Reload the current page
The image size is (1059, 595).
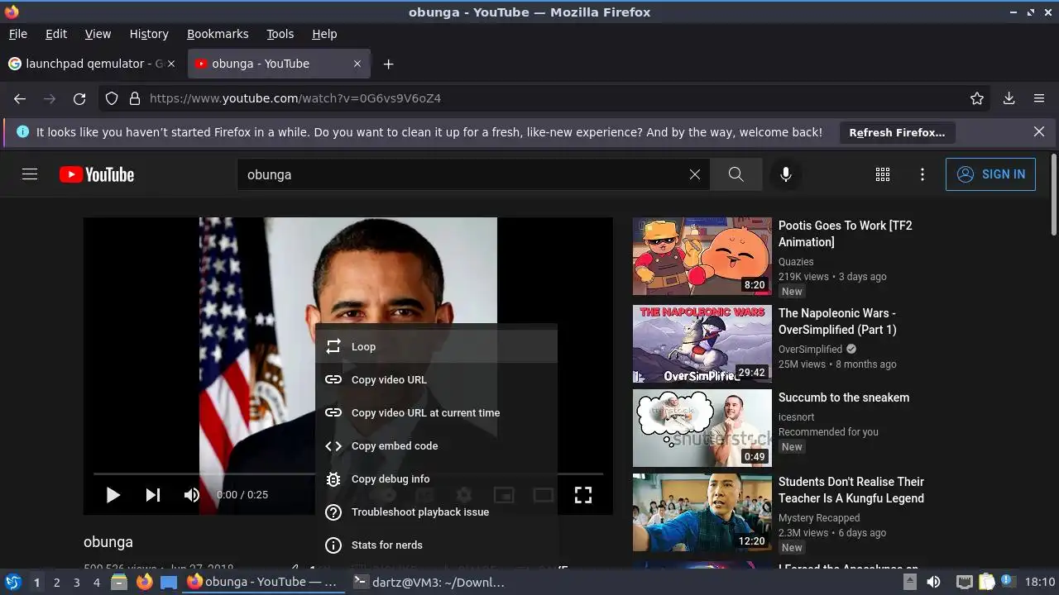(x=79, y=98)
